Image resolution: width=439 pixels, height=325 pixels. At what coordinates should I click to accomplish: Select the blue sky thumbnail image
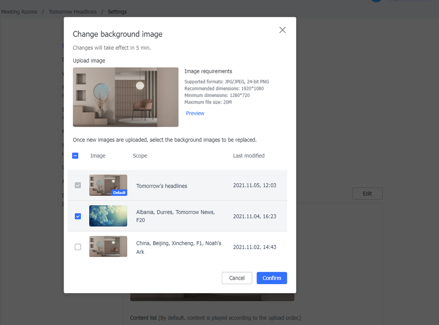pyautogui.click(x=108, y=216)
